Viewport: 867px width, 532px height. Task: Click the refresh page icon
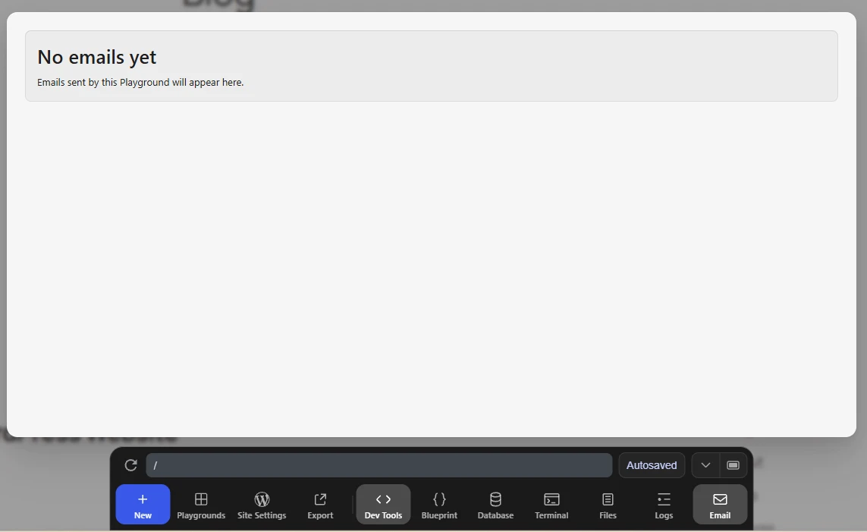130,465
